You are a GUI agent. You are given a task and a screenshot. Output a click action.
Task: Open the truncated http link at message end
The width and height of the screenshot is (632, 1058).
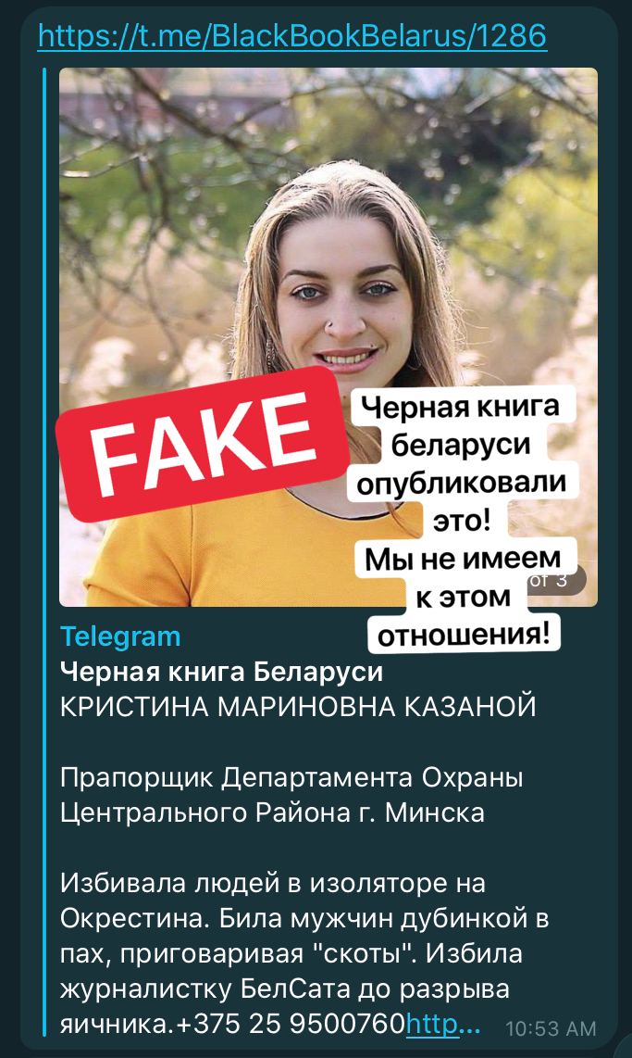(443, 1024)
